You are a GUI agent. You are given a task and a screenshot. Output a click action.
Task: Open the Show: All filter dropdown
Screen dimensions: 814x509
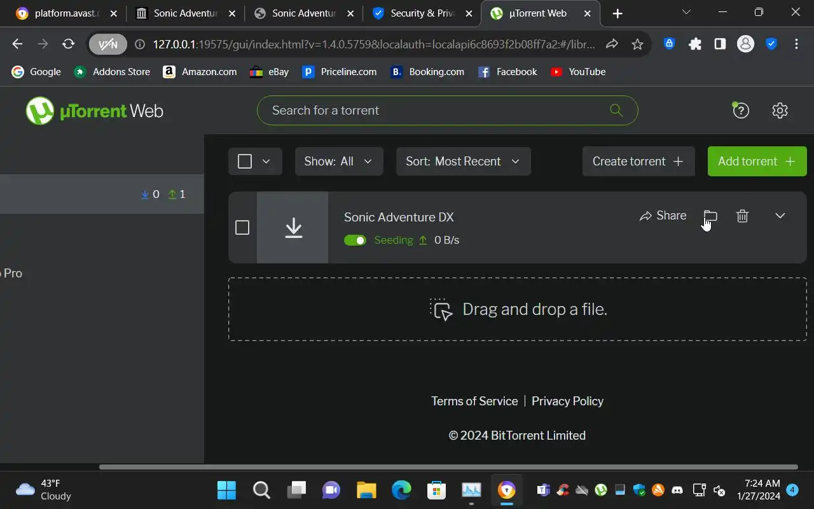[x=339, y=161]
